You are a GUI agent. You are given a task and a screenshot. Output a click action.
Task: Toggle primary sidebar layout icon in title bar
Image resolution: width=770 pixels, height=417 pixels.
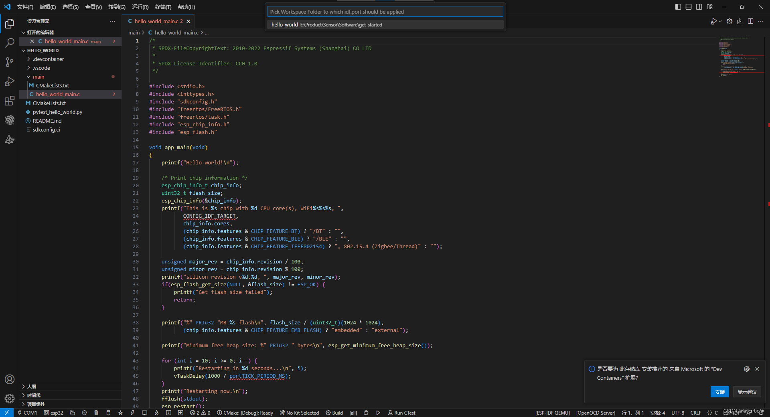click(x=678, y=7)
